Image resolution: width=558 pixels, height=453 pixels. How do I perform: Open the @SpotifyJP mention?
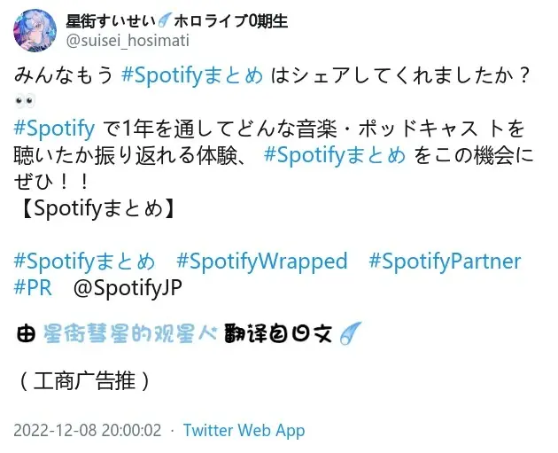pos(128,288)
